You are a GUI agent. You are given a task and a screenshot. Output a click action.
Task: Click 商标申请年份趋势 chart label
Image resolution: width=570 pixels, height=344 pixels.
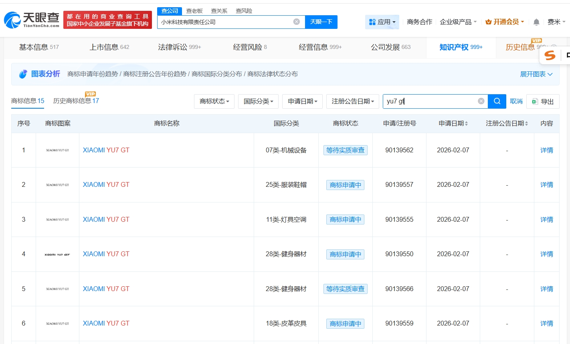[93, 74]
